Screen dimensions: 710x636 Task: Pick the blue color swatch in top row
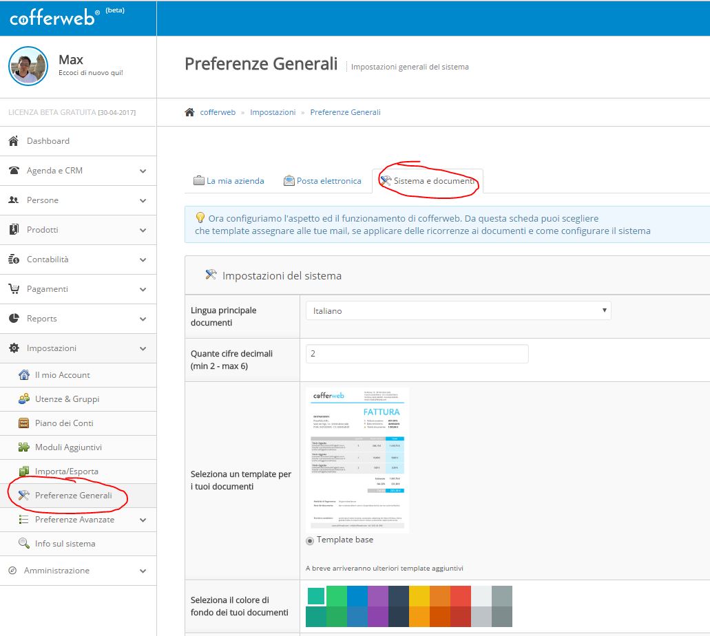(x=357, y=595)
